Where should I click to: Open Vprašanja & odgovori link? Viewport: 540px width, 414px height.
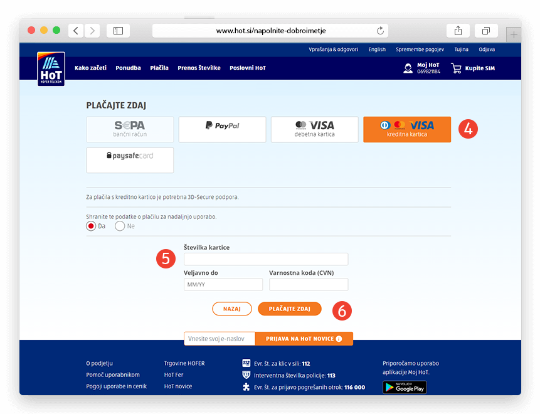pos(334,50)
